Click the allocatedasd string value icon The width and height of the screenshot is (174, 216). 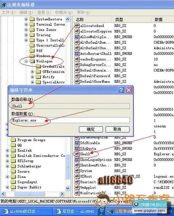click(x=77, y=25)
